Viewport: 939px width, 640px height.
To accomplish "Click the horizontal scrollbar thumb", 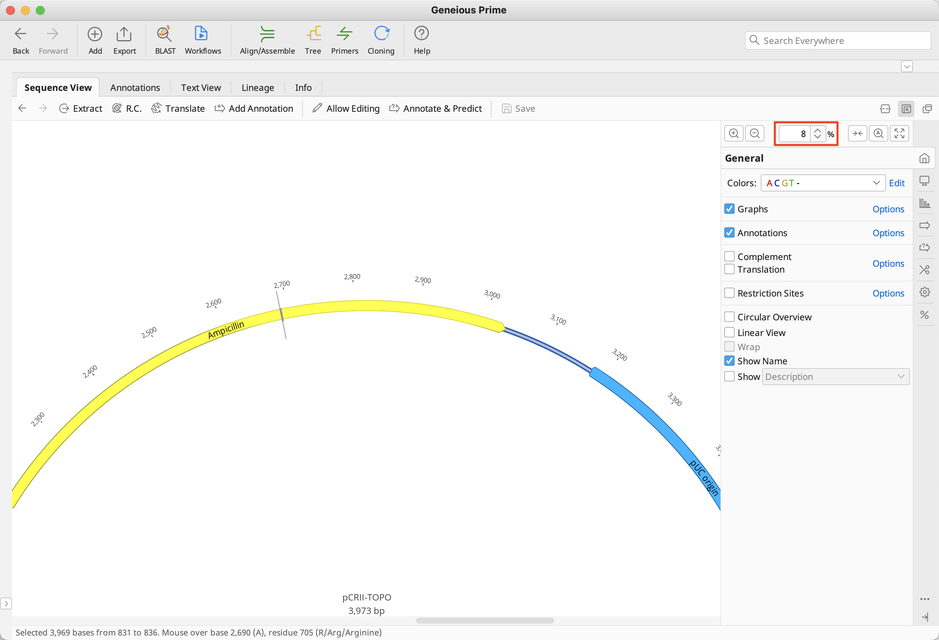I will pyautogui.click(x=484, y=620).
